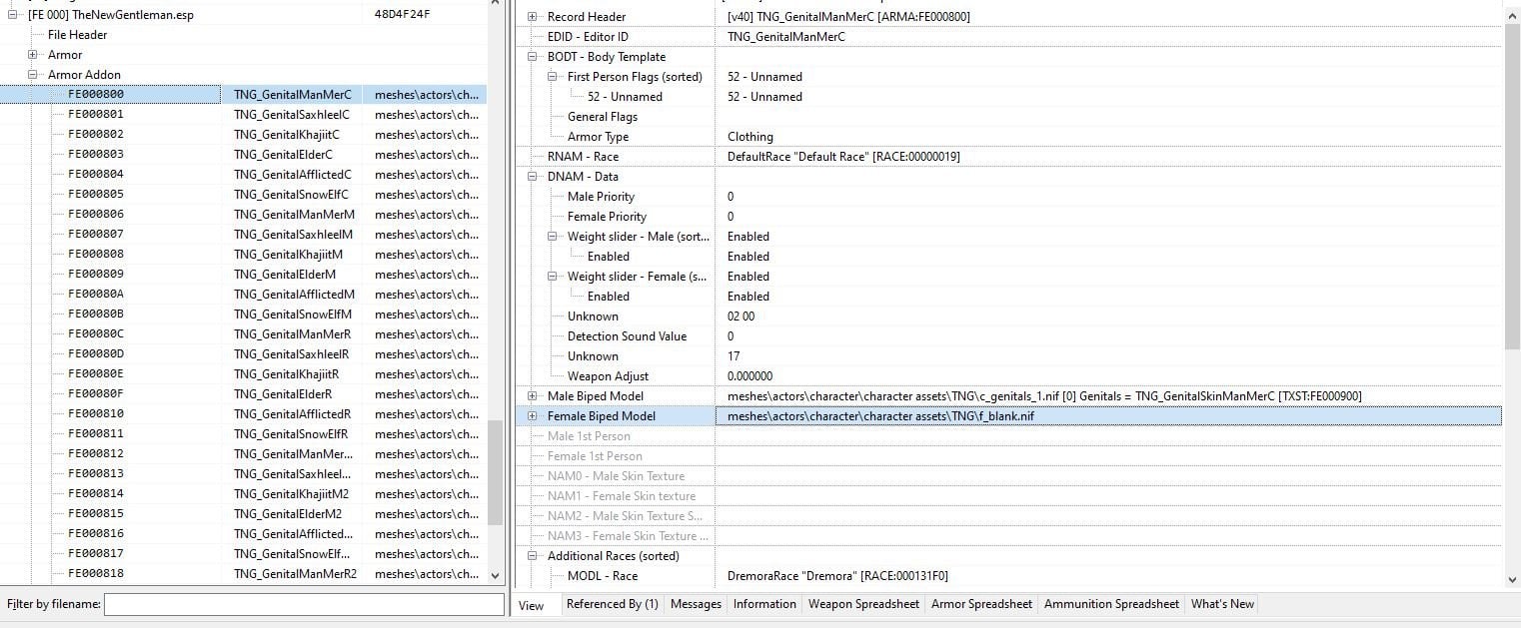Screen dimensions: 1521x628
Task: Click the c_genitals_1.nif male model value
Action: point(1044,396)
